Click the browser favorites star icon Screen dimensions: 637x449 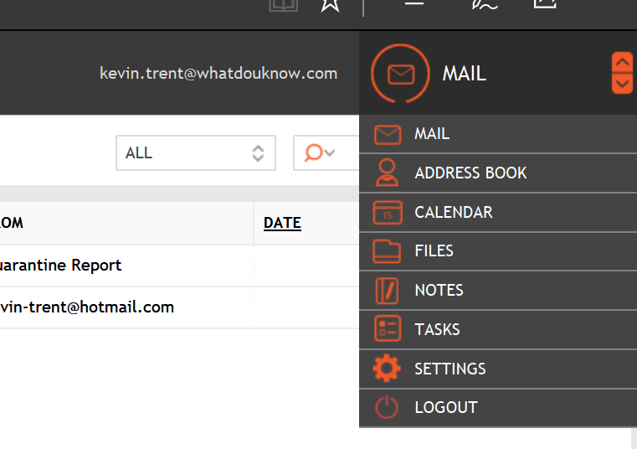tap(330, 4)
